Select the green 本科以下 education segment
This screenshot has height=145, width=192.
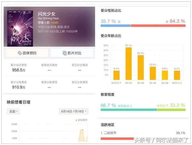(x=171, y=110)
